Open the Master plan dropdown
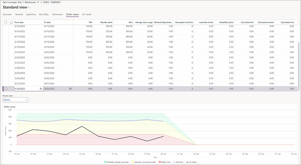Viewport: 301px width, 165px height. click(15, 100)
